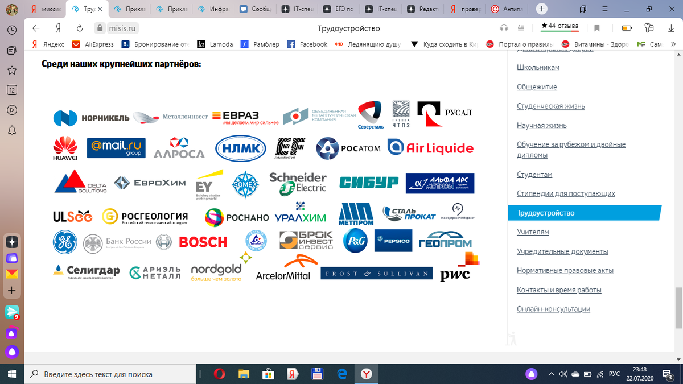Click the Frost & Sullivan partner logo
This screenshot has width=683, height=384.
pos(376,274)
